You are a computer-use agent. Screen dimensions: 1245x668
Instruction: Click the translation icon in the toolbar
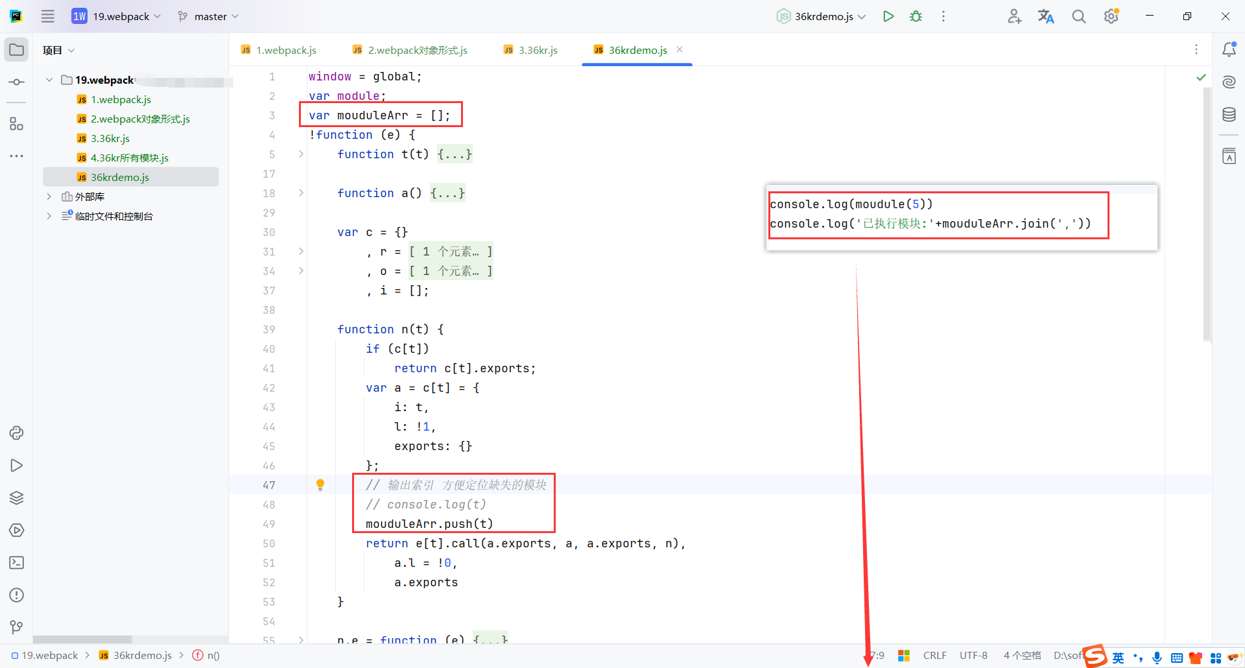[1046, 16]
